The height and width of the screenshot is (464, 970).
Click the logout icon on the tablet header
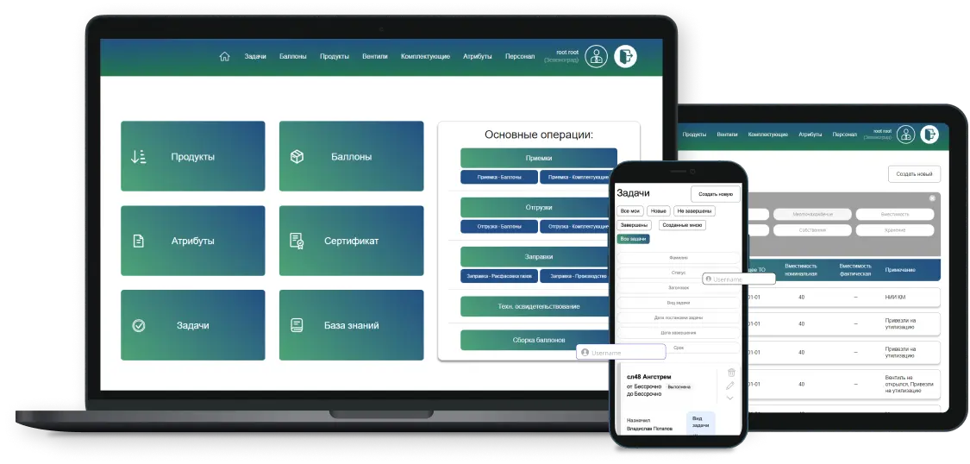tap(929, 134)
